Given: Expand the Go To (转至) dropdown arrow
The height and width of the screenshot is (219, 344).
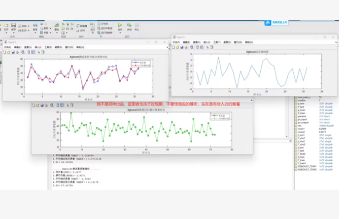Looking at the screenshot, I should 35,33.
